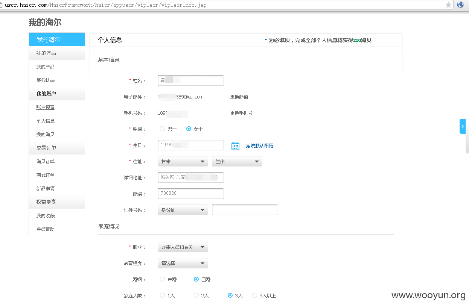Click the empty ID number input field

click(x=245, y=210)
